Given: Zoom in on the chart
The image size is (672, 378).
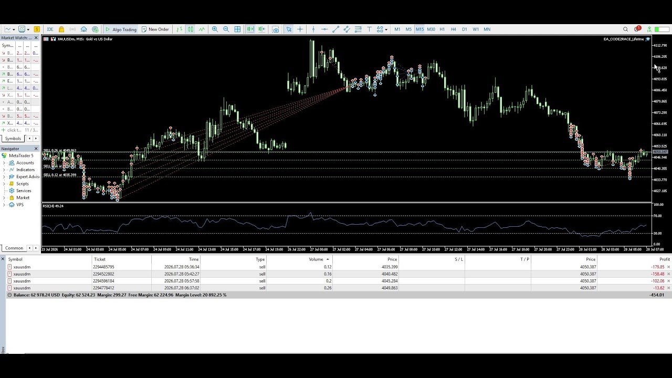Looking at the screenshot, I should (x=215, y=29).
